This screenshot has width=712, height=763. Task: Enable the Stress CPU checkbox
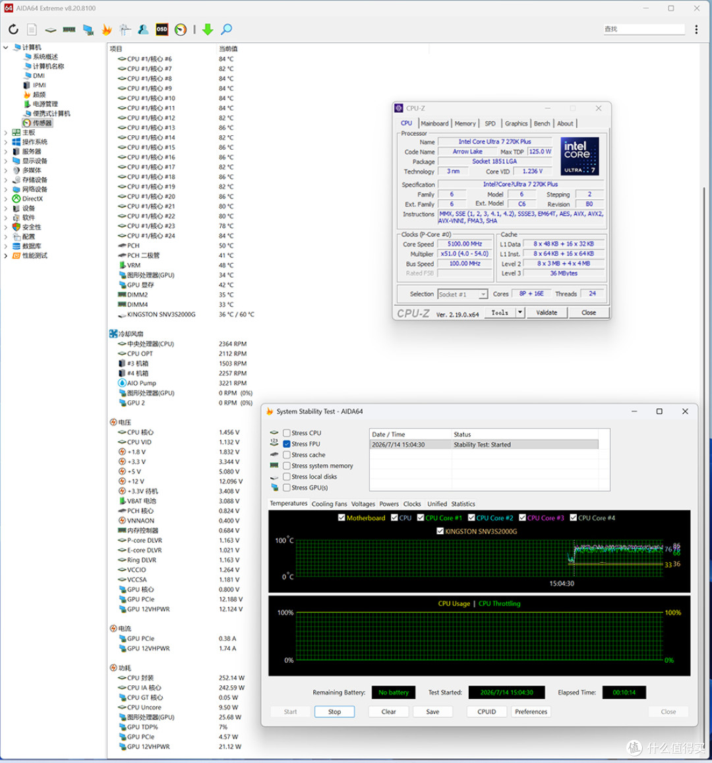[x=287, y=433]
